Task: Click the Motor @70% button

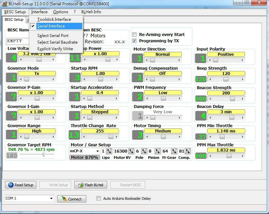Action: (x=85, y=158)
